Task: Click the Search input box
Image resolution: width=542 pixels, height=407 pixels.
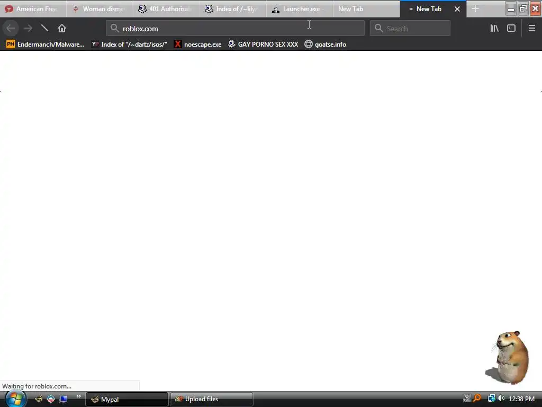Action: pyautogui.click(x=410, y=28)
